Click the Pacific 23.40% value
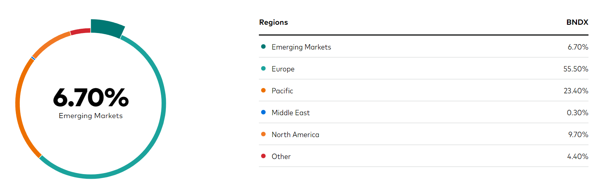This screenshot has width=605, height=187. (x=576, y=91)
